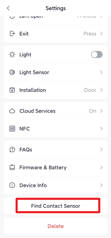The height and width of the screenshot is (238, 111).
Task: Tap the red Delete button
Action: click(56, 226)
